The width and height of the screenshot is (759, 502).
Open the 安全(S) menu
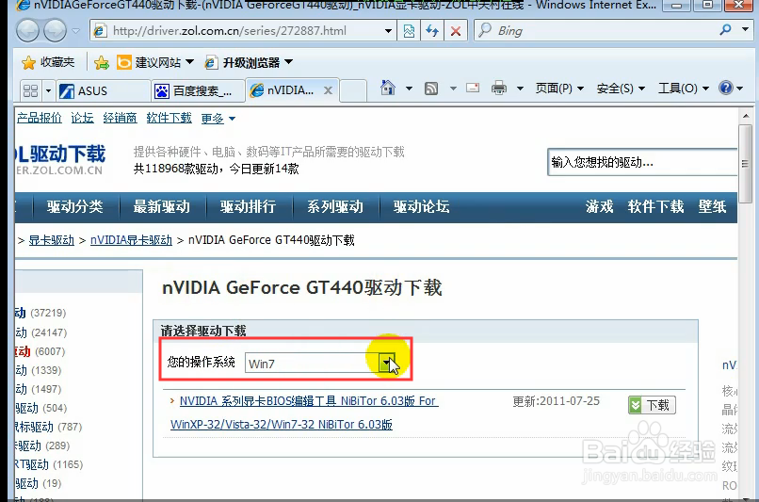click(x=621, y=89)
